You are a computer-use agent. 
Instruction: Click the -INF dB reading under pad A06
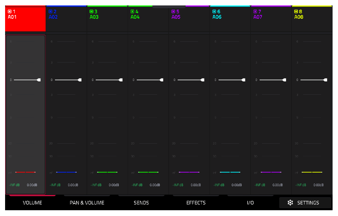(219, 185)
